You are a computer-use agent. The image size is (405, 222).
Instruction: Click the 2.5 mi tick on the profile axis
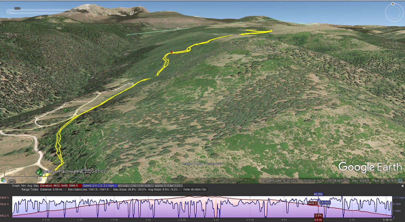(x=182, y=220)
